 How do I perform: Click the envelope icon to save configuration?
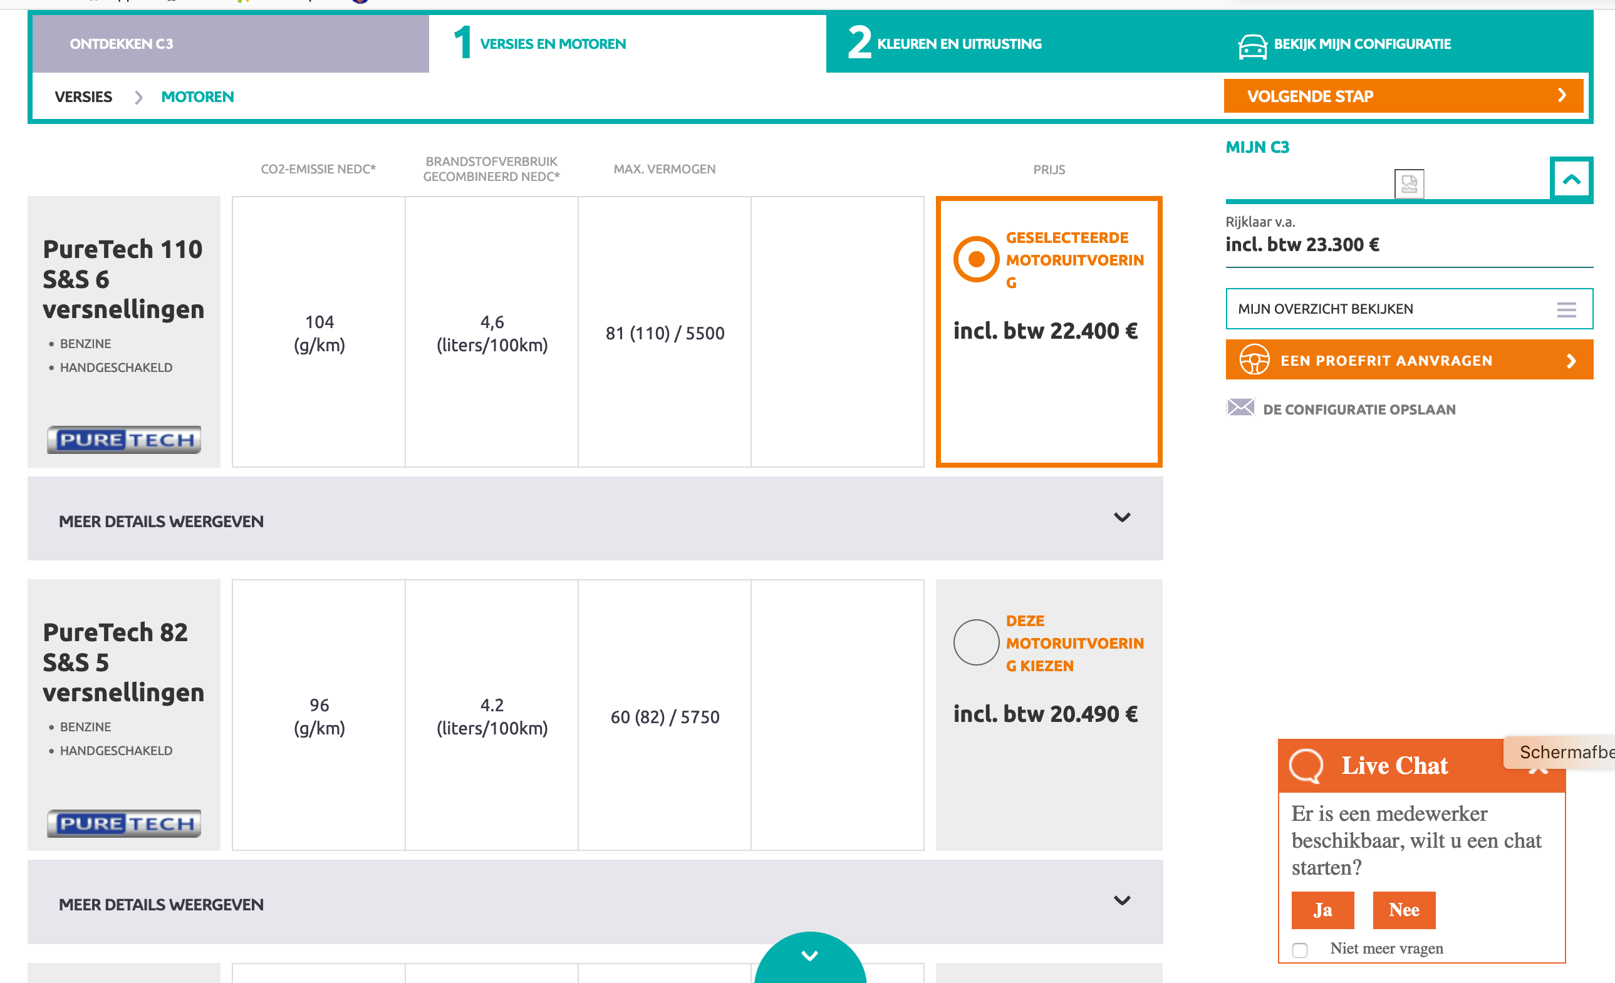pyautogui.click(x=1242, y=408)
